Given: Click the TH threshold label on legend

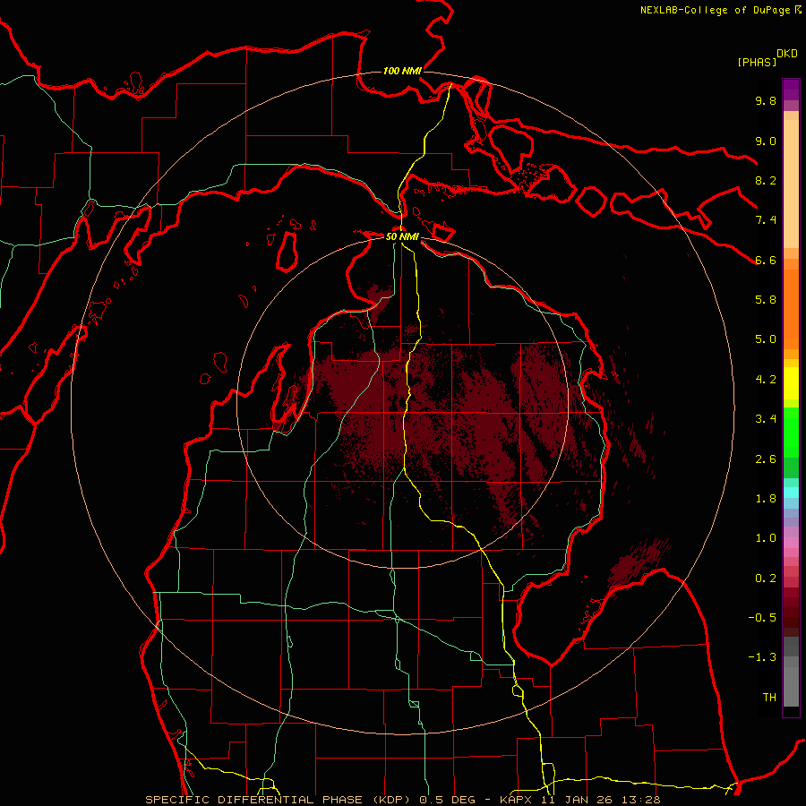Looking at the screenshot, I should pyautogui.click(x=769, y=698).
